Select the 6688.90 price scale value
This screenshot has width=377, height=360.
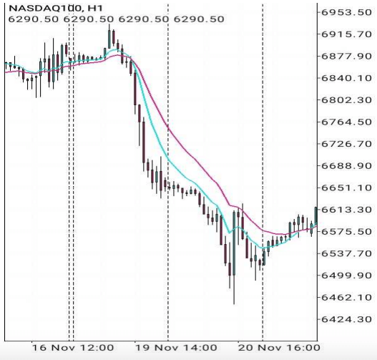pyautogui.click(x=346, y=166)
